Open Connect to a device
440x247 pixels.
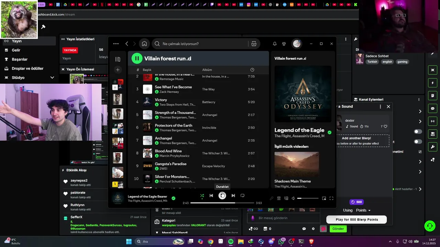(x=286, y=198)
